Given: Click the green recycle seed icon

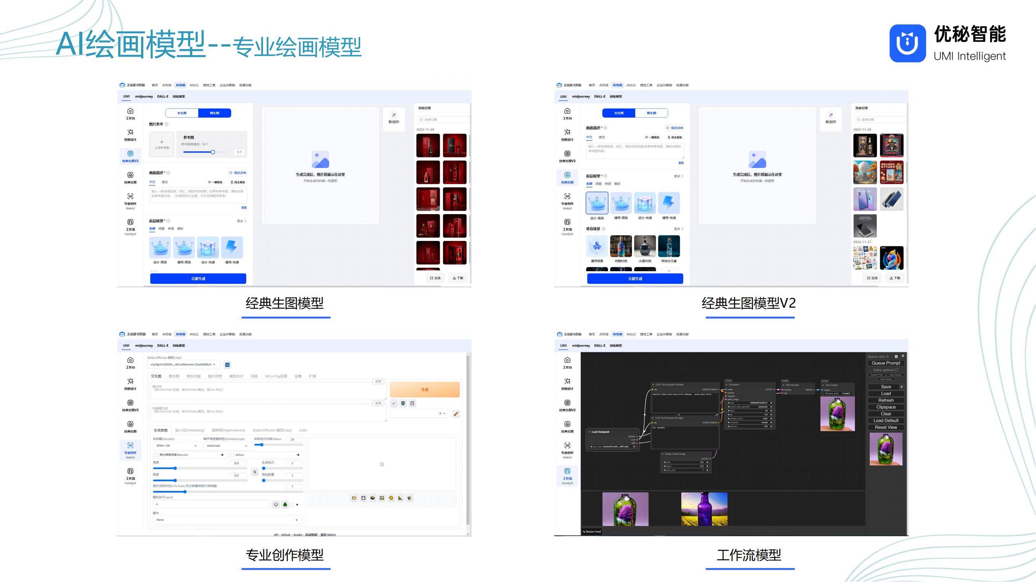Looking at the screenshot, I should [x=285, y=504].
